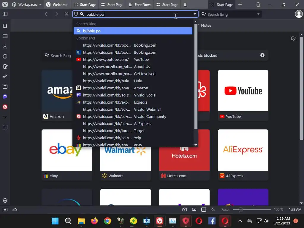
Task: Toggle tab tiling icon in the status bar
Action: (x=204, y=210)
